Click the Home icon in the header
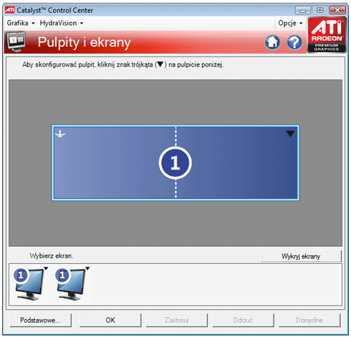The width and height of the screenshot is (351, 337). coord(272,42)
